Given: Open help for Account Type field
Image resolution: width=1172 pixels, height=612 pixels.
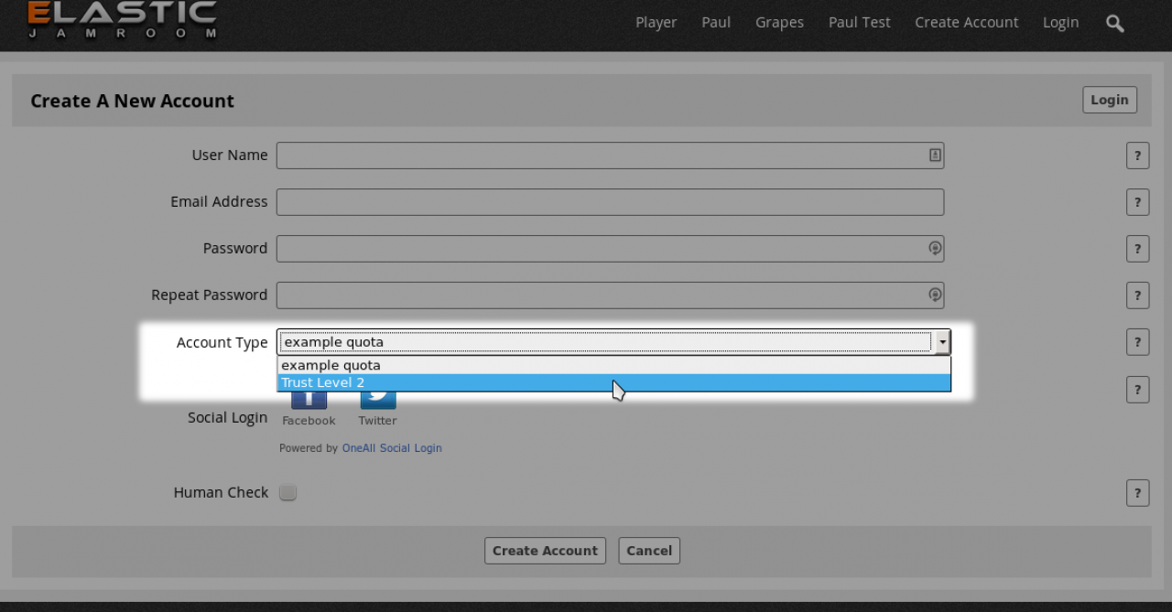Looking at the screenshot, I should click(x=1137, y=342).
